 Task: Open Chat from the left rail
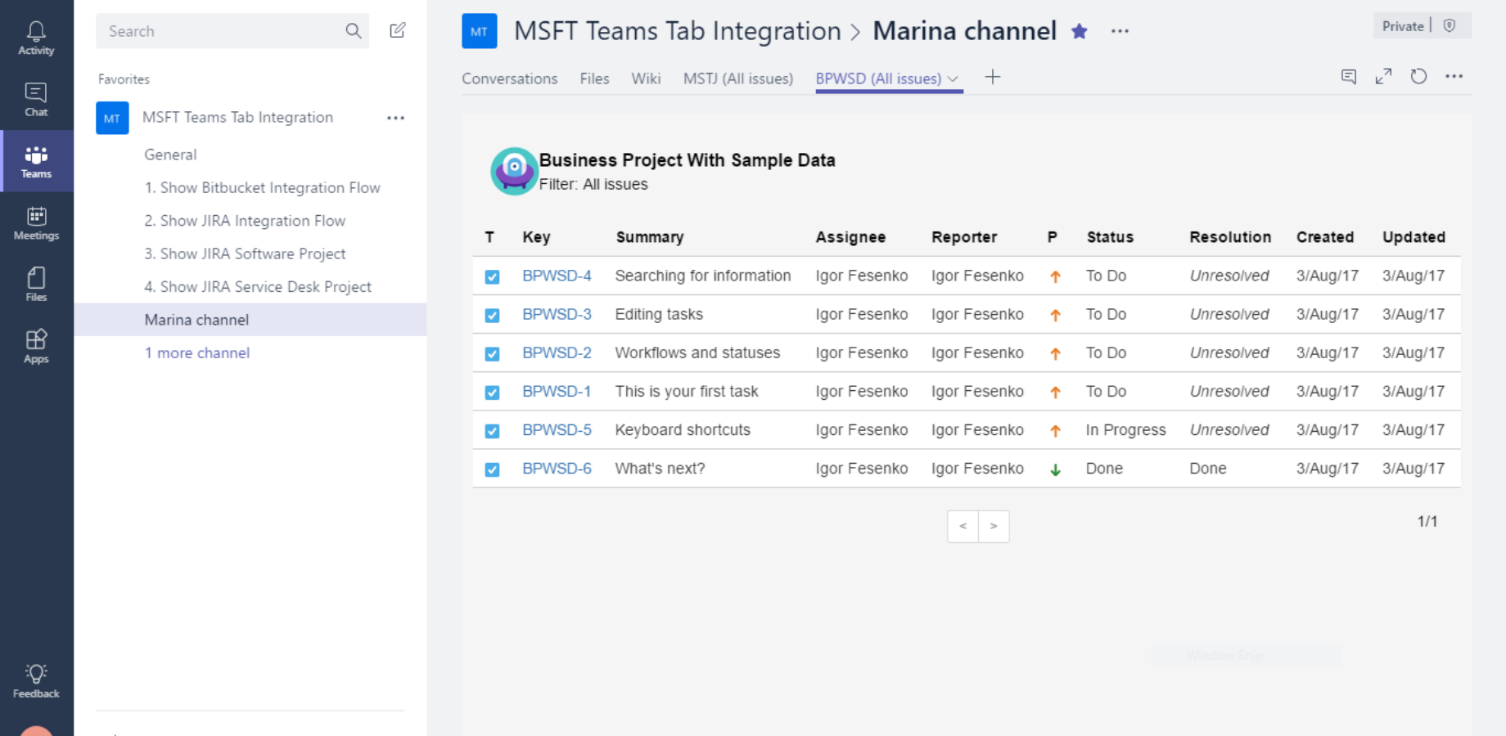pyautogui.click(x=36, y=100)
